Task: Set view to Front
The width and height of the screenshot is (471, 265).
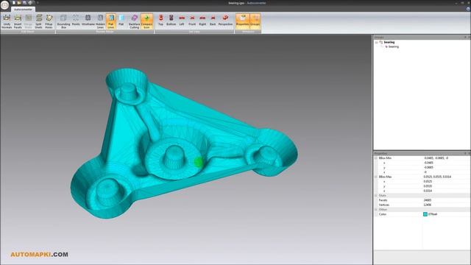Action: [192, 20]
